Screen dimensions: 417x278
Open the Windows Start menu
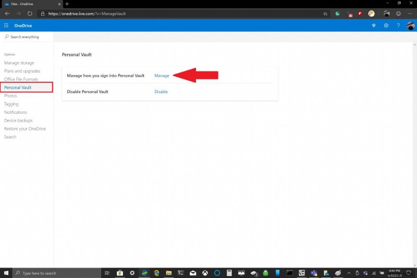tap(6, 273)
